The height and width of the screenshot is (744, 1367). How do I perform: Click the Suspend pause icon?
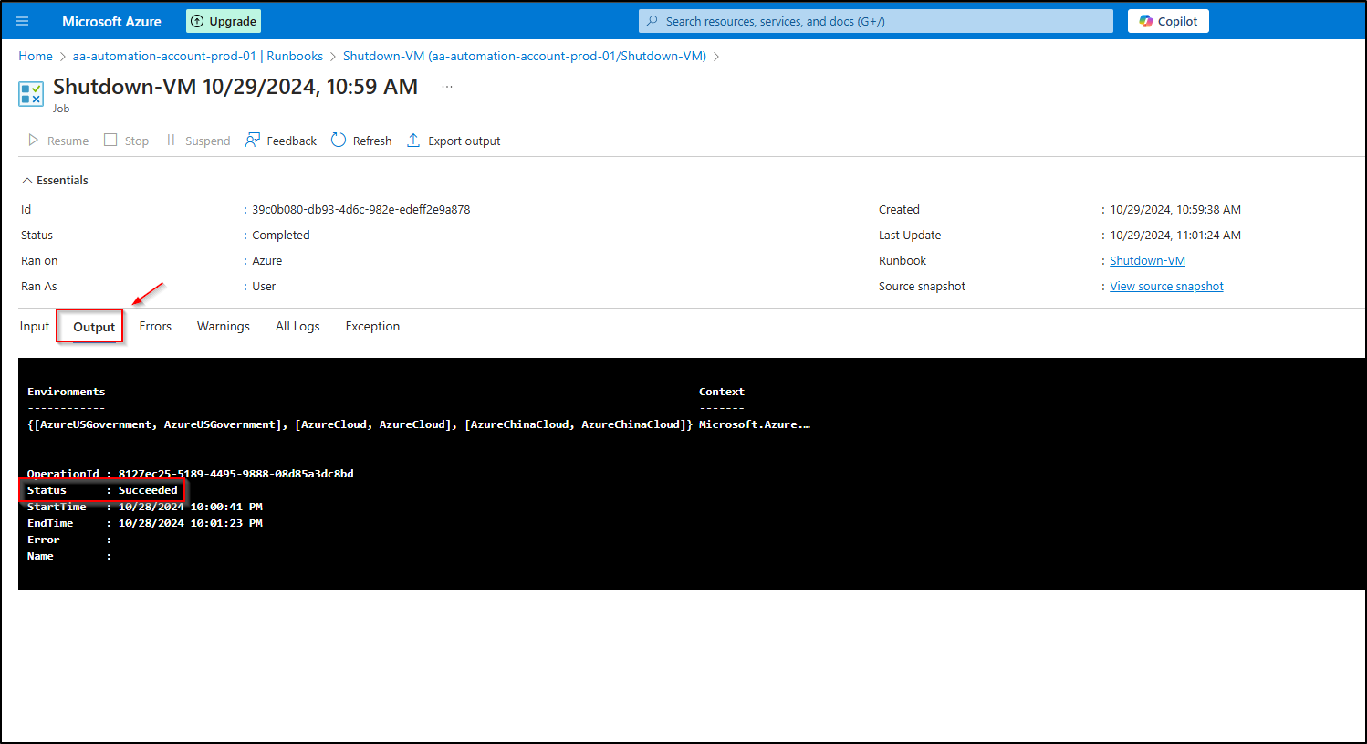(171, 141)
